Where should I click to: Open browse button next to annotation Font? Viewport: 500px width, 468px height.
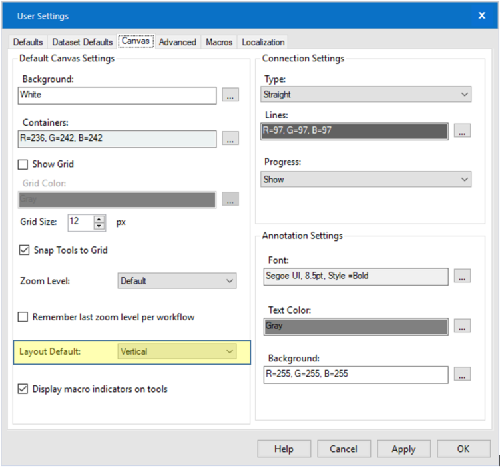pyautogui.click(x=462, y=276)
